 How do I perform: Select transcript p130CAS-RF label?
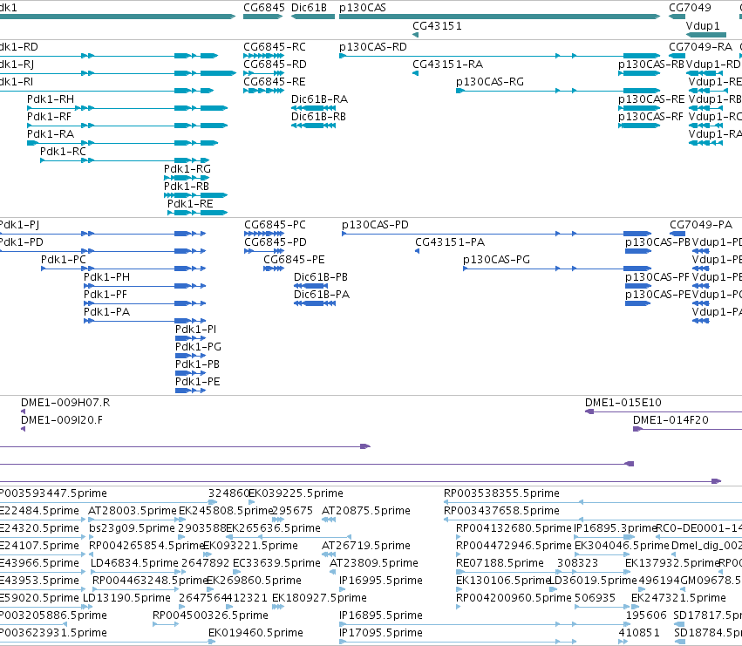point(650,118)
